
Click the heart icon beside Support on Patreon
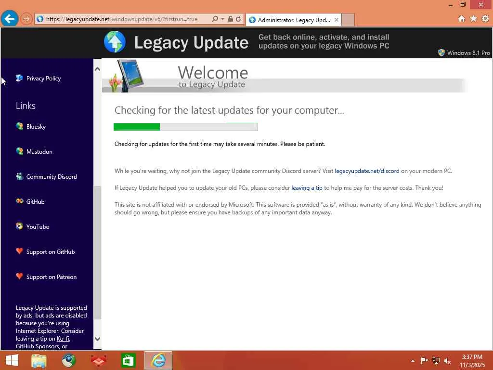point(19,276)
